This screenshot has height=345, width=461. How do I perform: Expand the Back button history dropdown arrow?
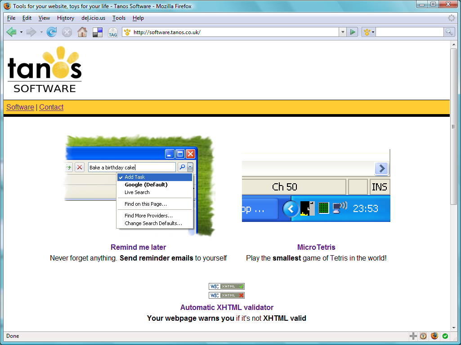click(21, 32)
